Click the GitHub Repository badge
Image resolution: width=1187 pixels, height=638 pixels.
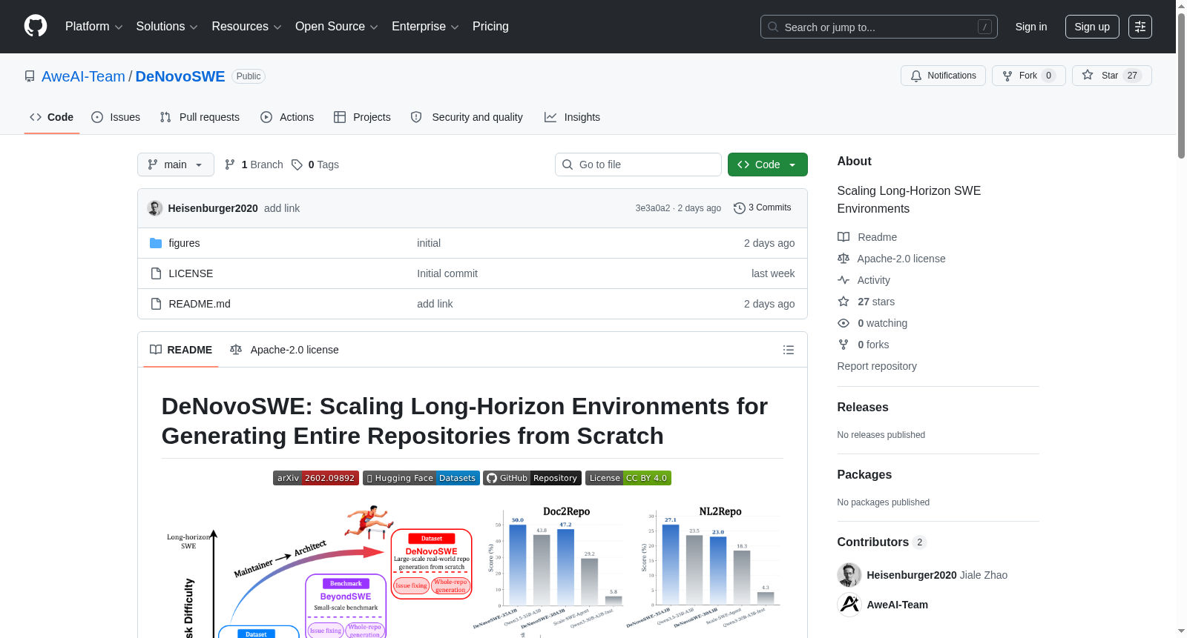[x=533, y=478]
